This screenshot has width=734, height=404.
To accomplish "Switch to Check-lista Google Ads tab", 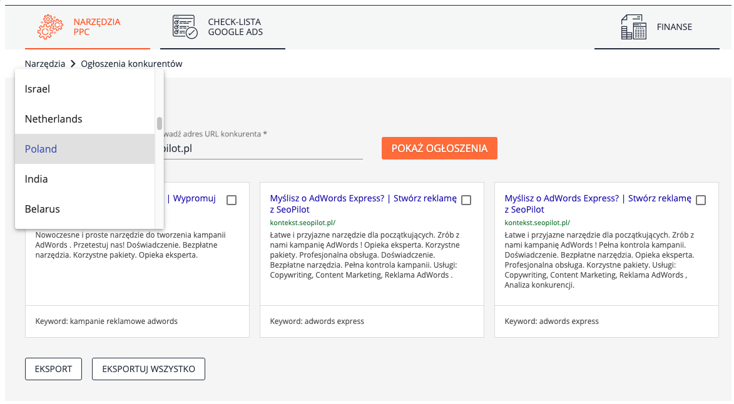I will pyautogui.click(x=235, y=27).
